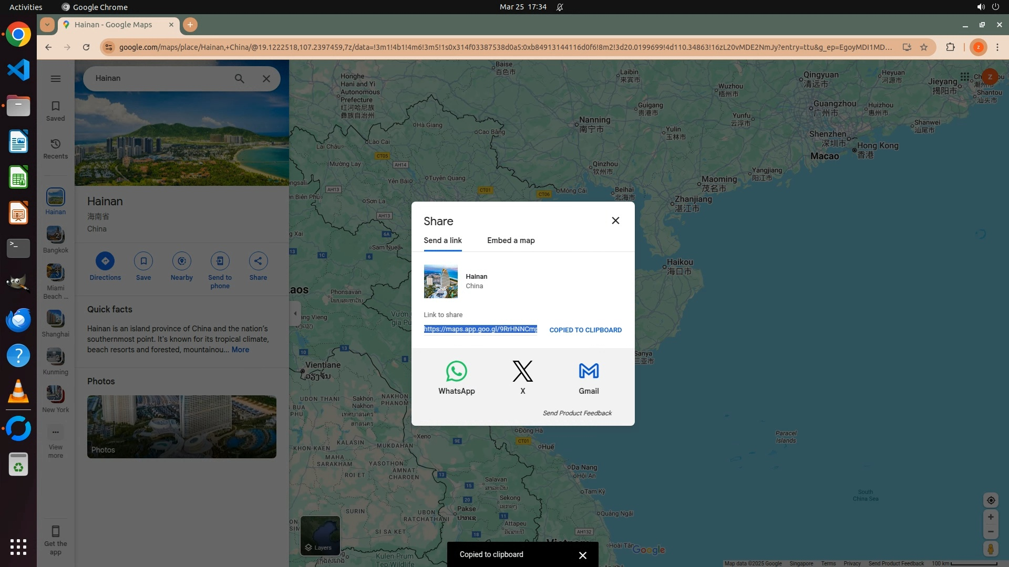Image resolution: width=1009 pixels, height=567 pixels.
Task: Click the Directions icon
Action: pos(105,261)
